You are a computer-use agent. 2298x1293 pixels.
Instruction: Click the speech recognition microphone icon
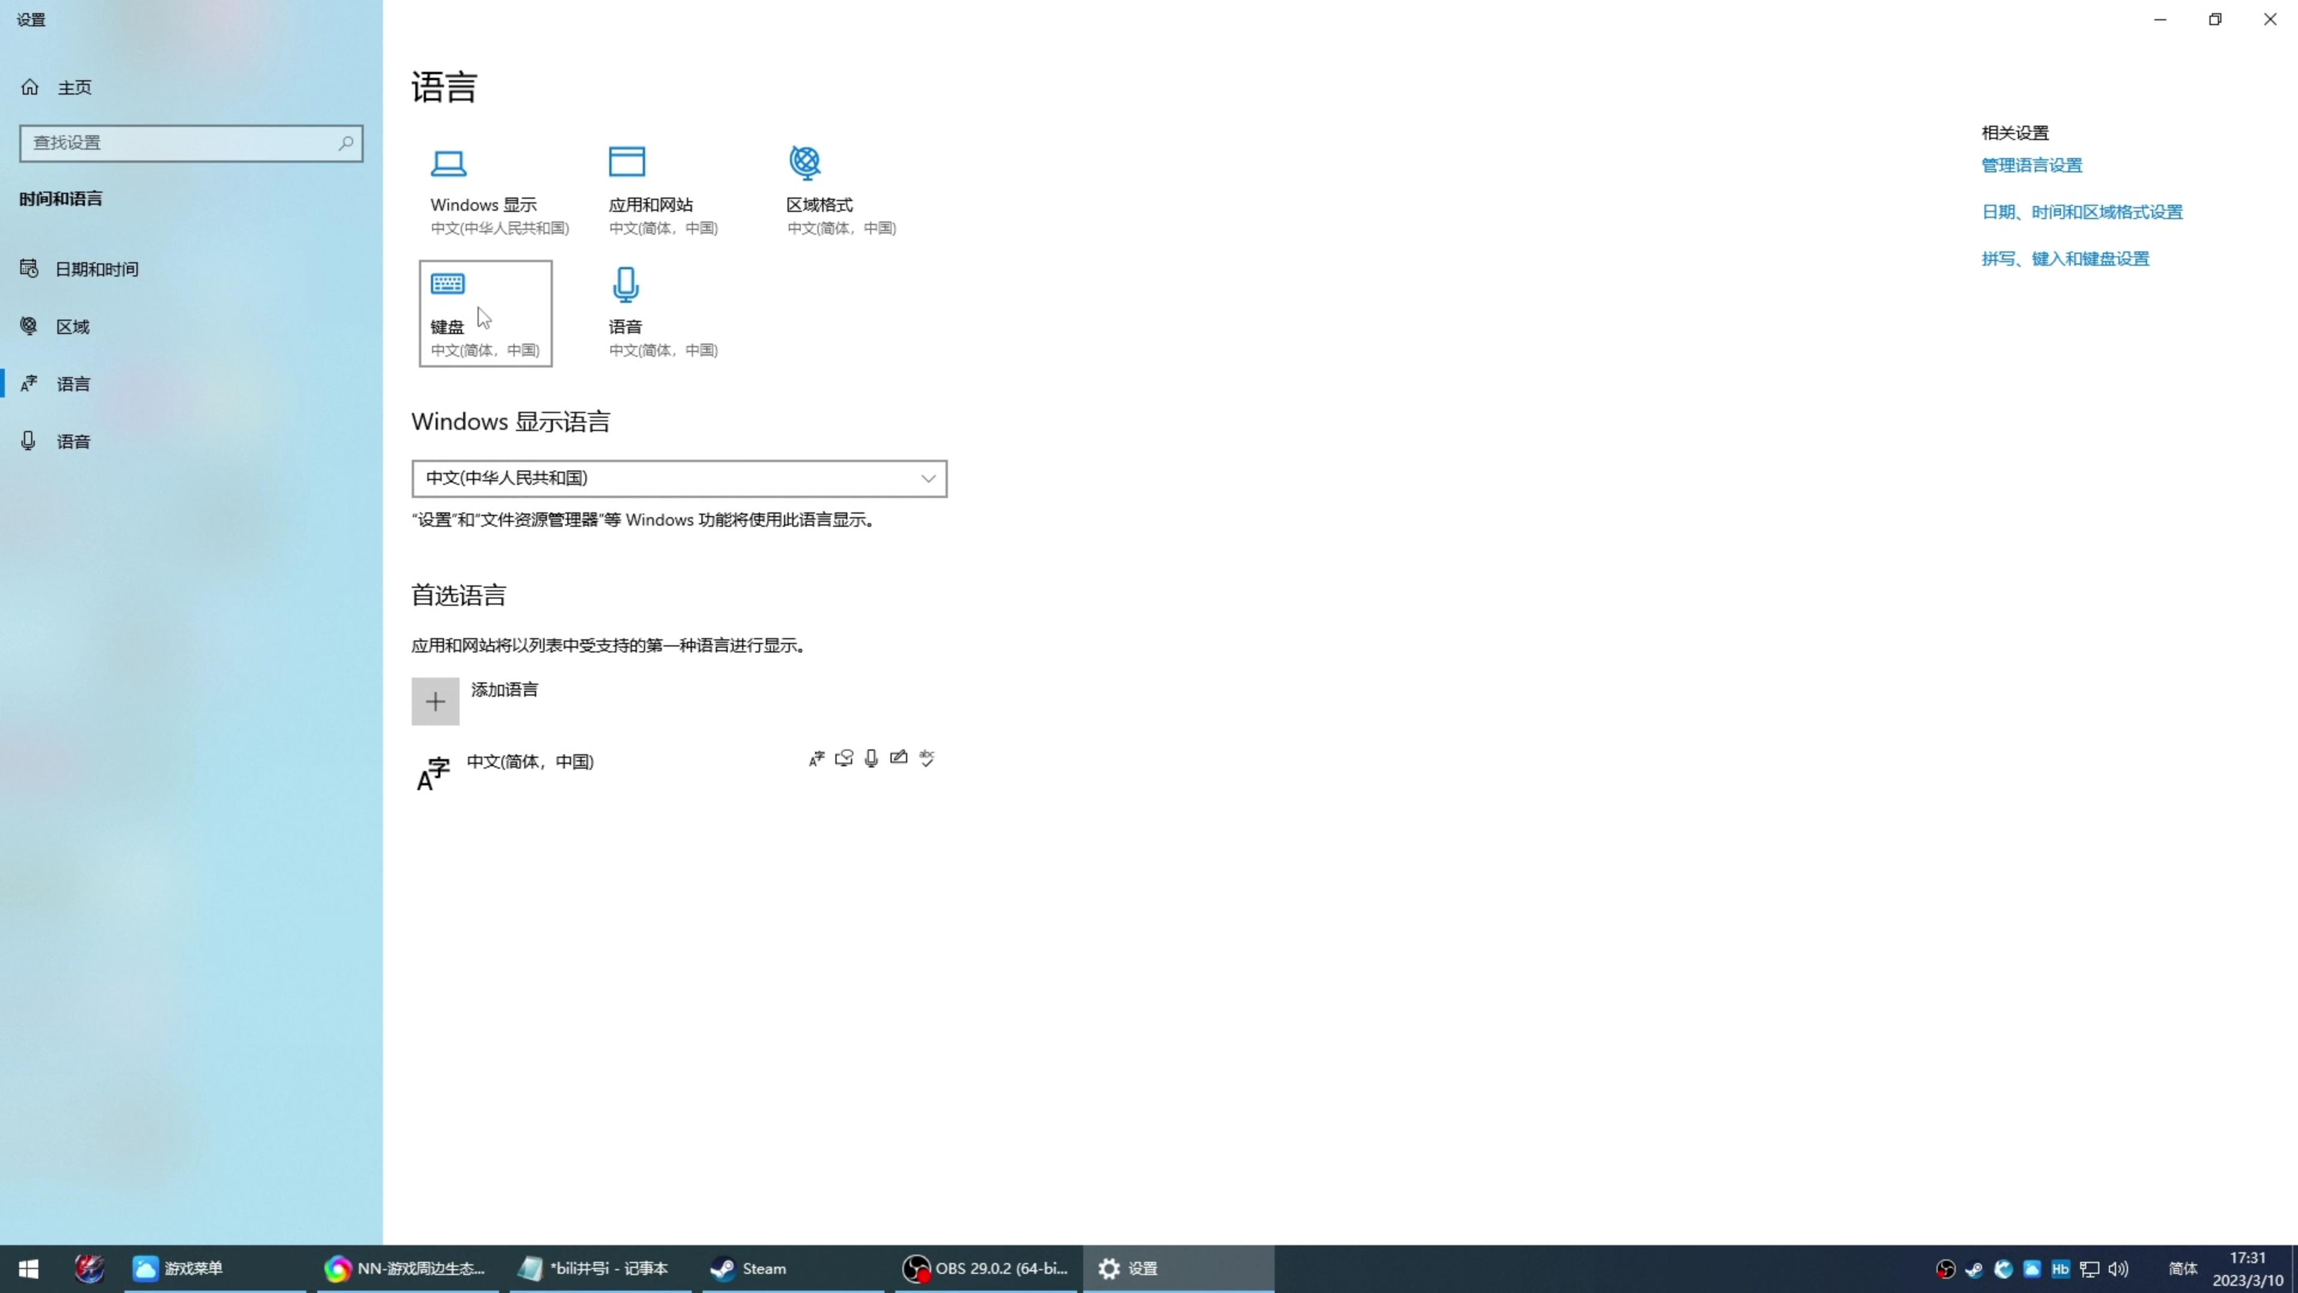(x=871, y=758)
